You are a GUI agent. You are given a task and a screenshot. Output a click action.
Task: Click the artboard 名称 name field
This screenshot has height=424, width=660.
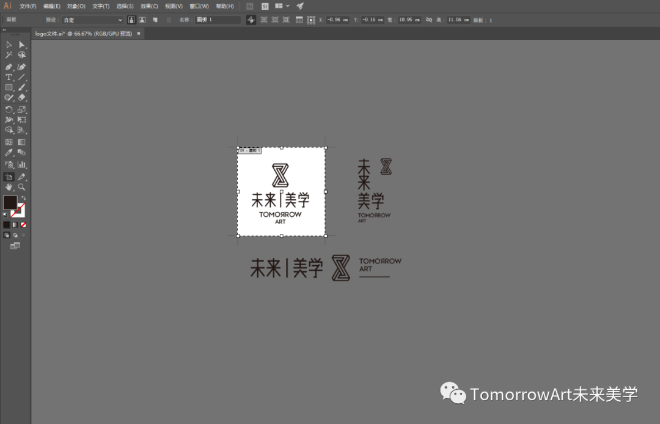[x=218, y=20]
